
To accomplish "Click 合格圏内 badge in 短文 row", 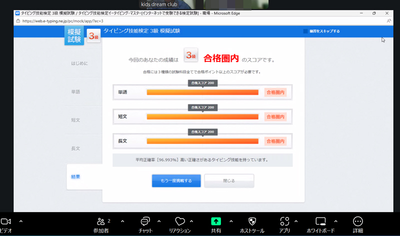I will [x=275, y=117].
